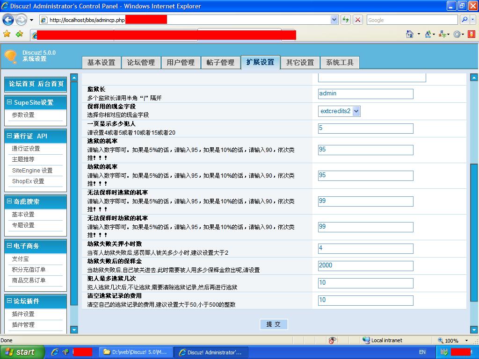Open 积分充值订单 in sidebar
This screenshot has height=359, width=479.
coord(29,270)
